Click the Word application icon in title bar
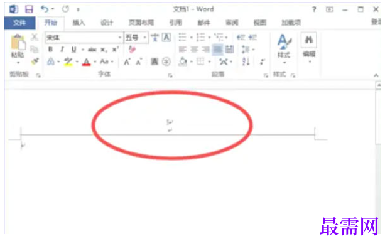This screenshot has width=390, height=246. pyautogui.click(x=14, y=9)
